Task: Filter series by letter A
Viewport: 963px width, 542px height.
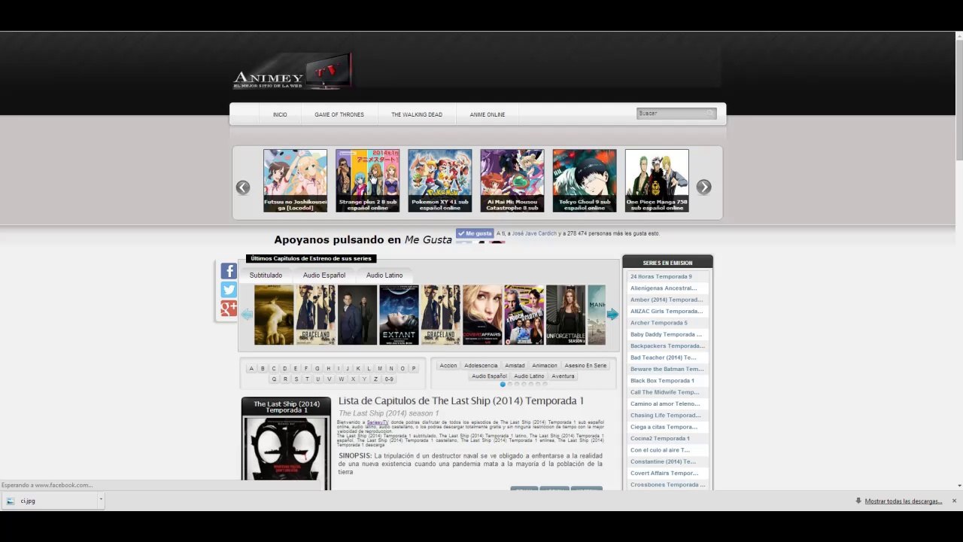Action: click(251, 369)
